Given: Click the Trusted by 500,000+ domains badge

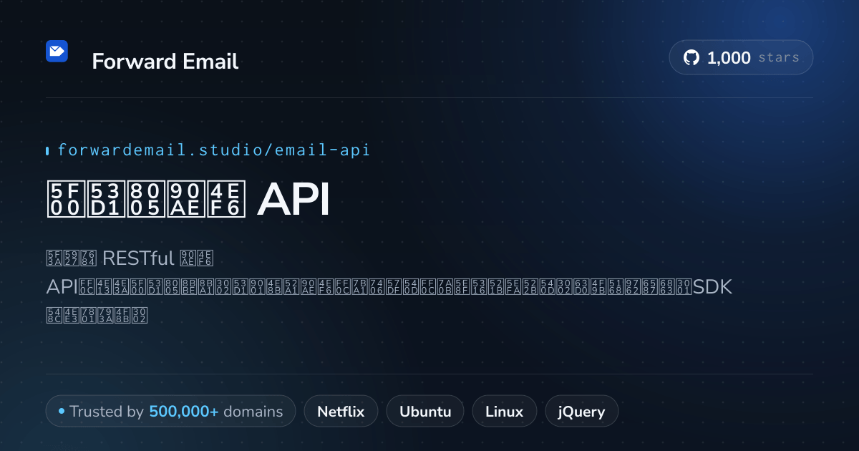Looking at the screenshot, I should pos(170,412).
